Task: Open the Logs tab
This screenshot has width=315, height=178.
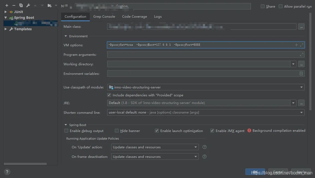Action: 158,17
